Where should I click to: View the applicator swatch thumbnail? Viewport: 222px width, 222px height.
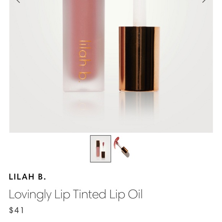[122, 147]
